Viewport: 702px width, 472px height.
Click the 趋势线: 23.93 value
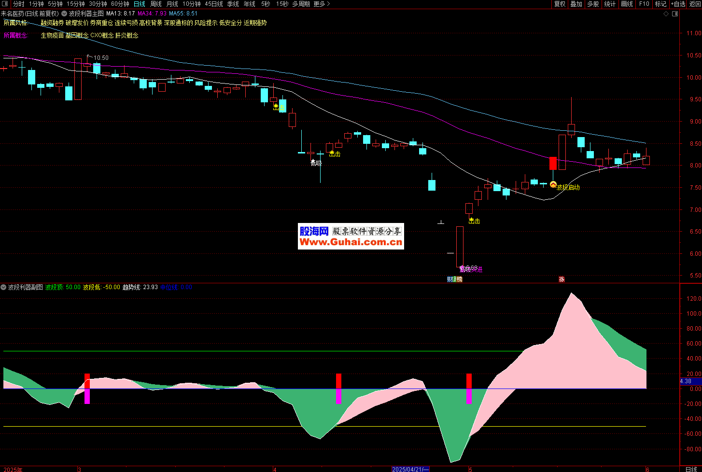[x=140, y=287]
